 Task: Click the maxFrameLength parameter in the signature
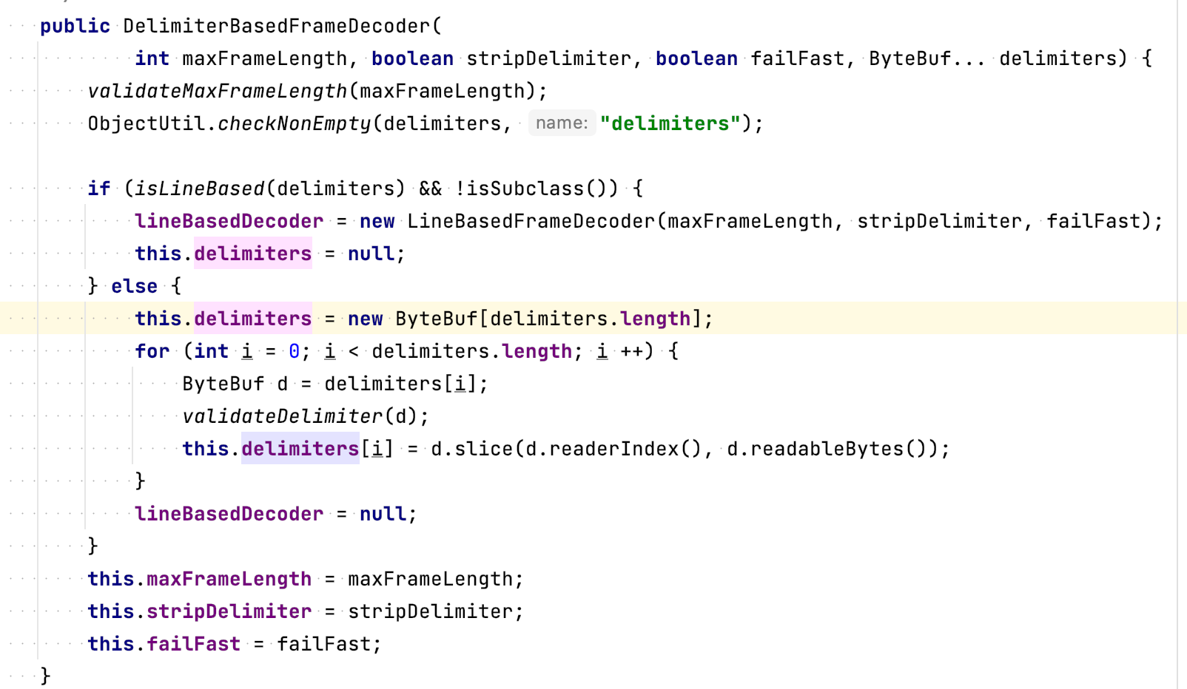click(x=264, y=58)
